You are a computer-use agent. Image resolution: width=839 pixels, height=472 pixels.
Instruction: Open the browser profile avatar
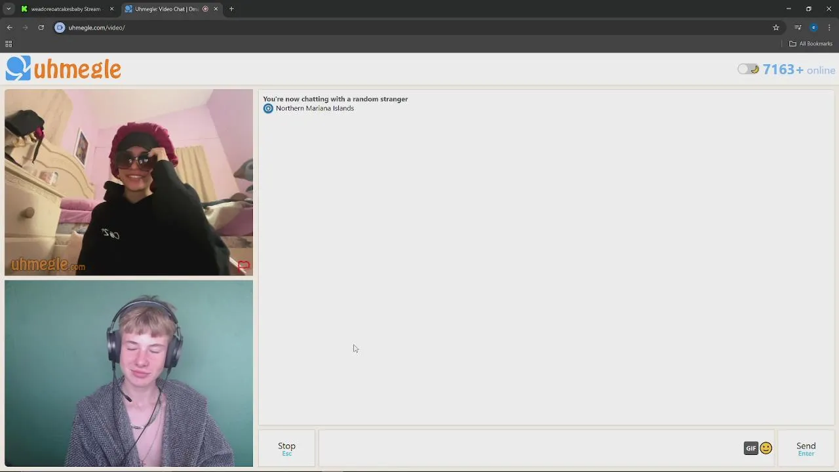(813, 28)
